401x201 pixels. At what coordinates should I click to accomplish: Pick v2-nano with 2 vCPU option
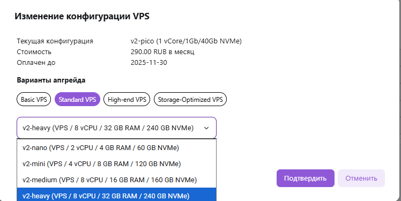tap(117, 148)
